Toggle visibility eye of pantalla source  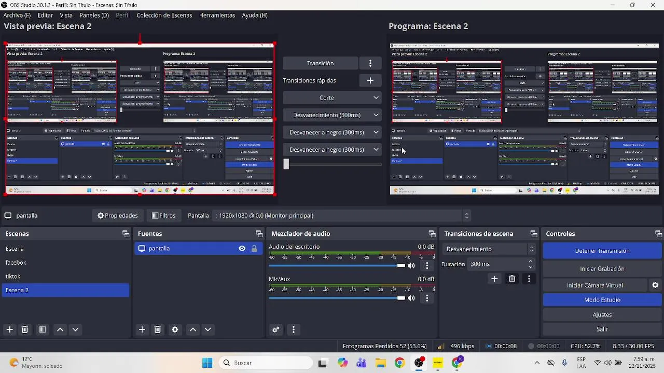242,249
